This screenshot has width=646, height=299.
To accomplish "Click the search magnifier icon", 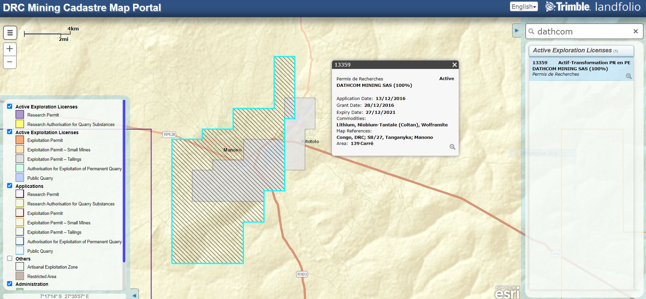I will click(531, 31).
